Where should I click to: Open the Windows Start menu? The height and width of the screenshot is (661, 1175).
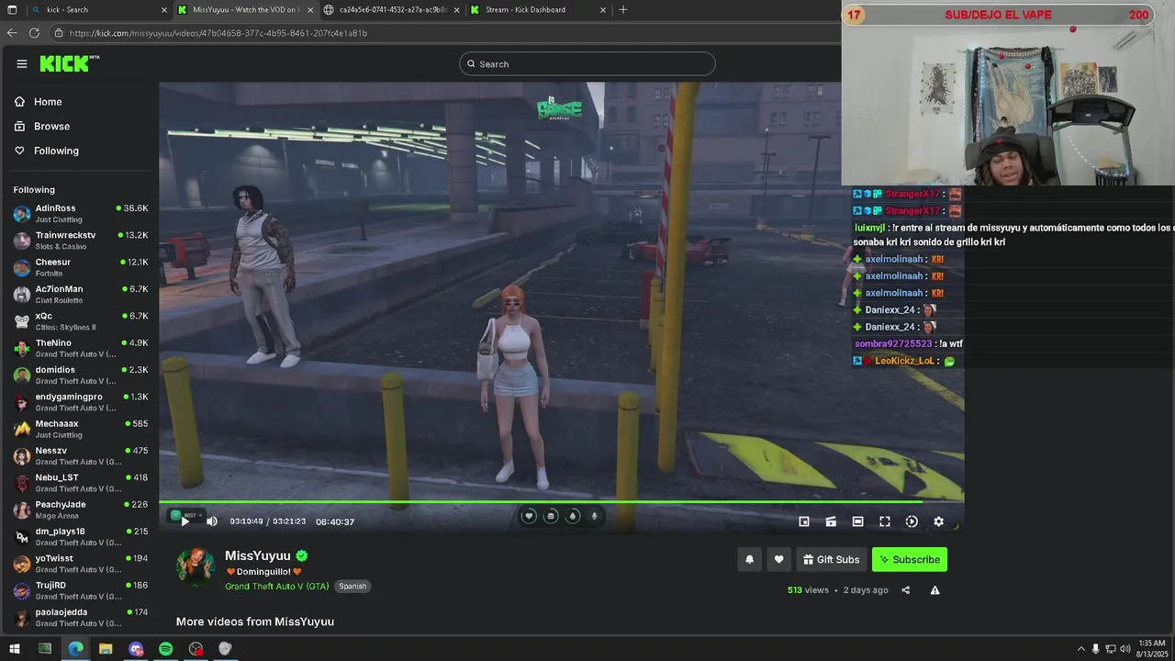coord(14,649)
